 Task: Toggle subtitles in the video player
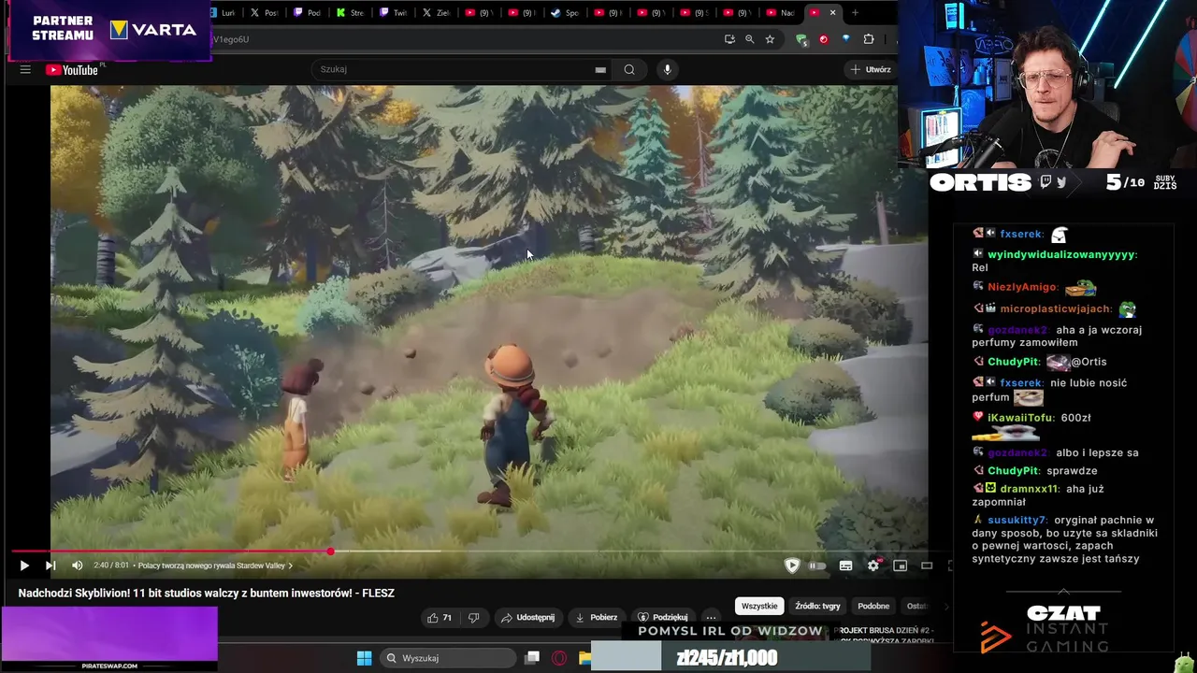coord(845,566)
